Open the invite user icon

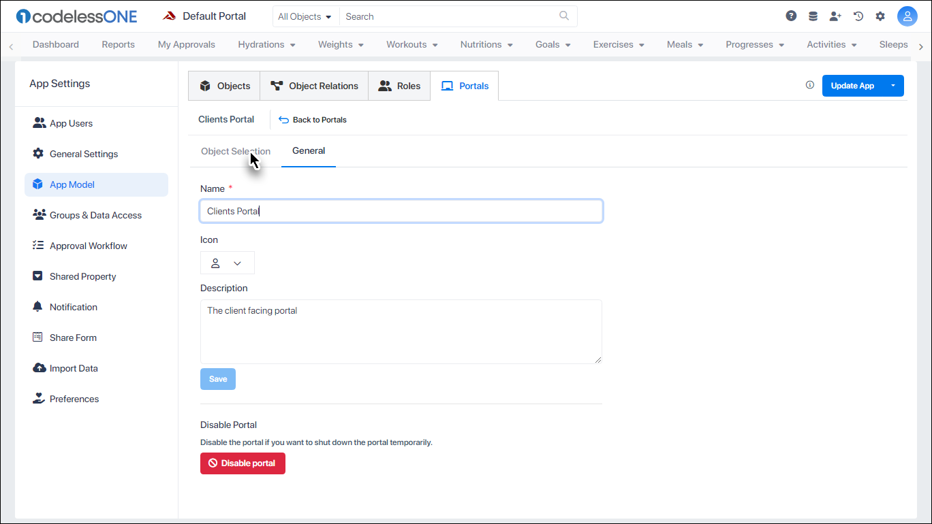click(x=835, y=15)
